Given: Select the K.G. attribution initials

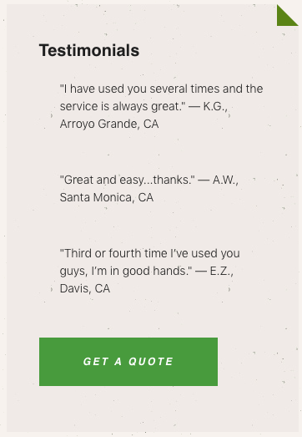Looking at the screenshot, I should pyautogui.click(x=215, y=106).
